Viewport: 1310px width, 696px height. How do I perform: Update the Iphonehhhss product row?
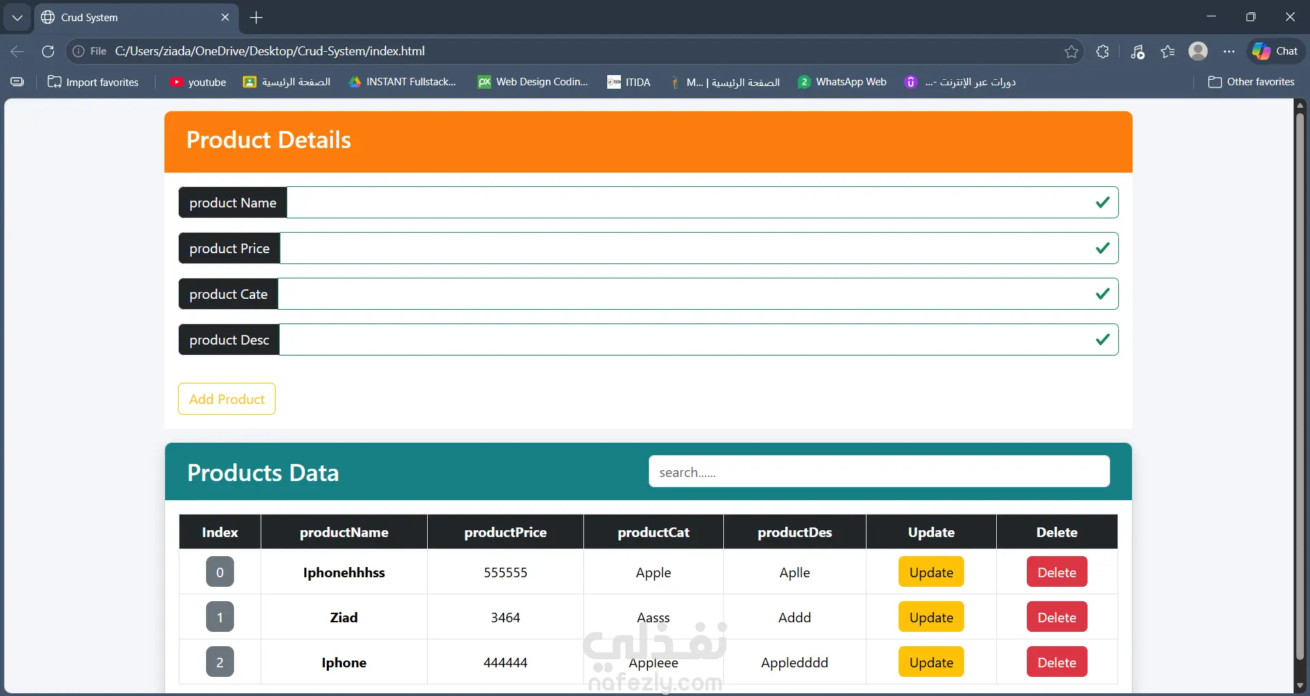(x=931, y=572)
